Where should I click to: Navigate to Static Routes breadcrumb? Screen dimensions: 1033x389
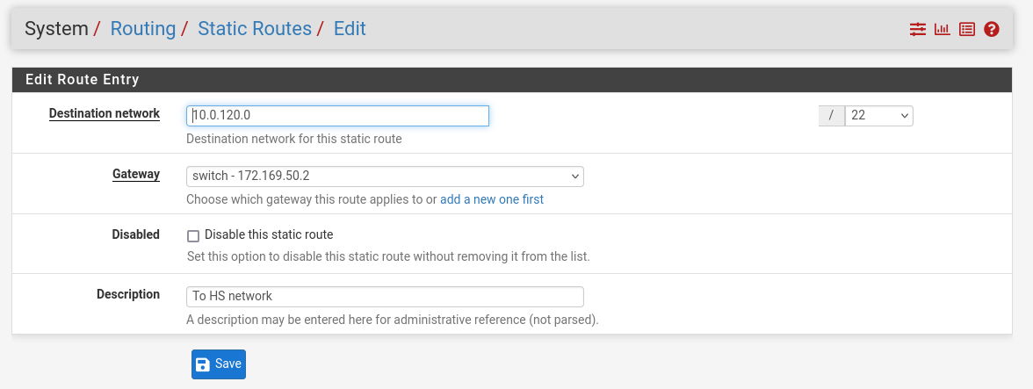255,29
